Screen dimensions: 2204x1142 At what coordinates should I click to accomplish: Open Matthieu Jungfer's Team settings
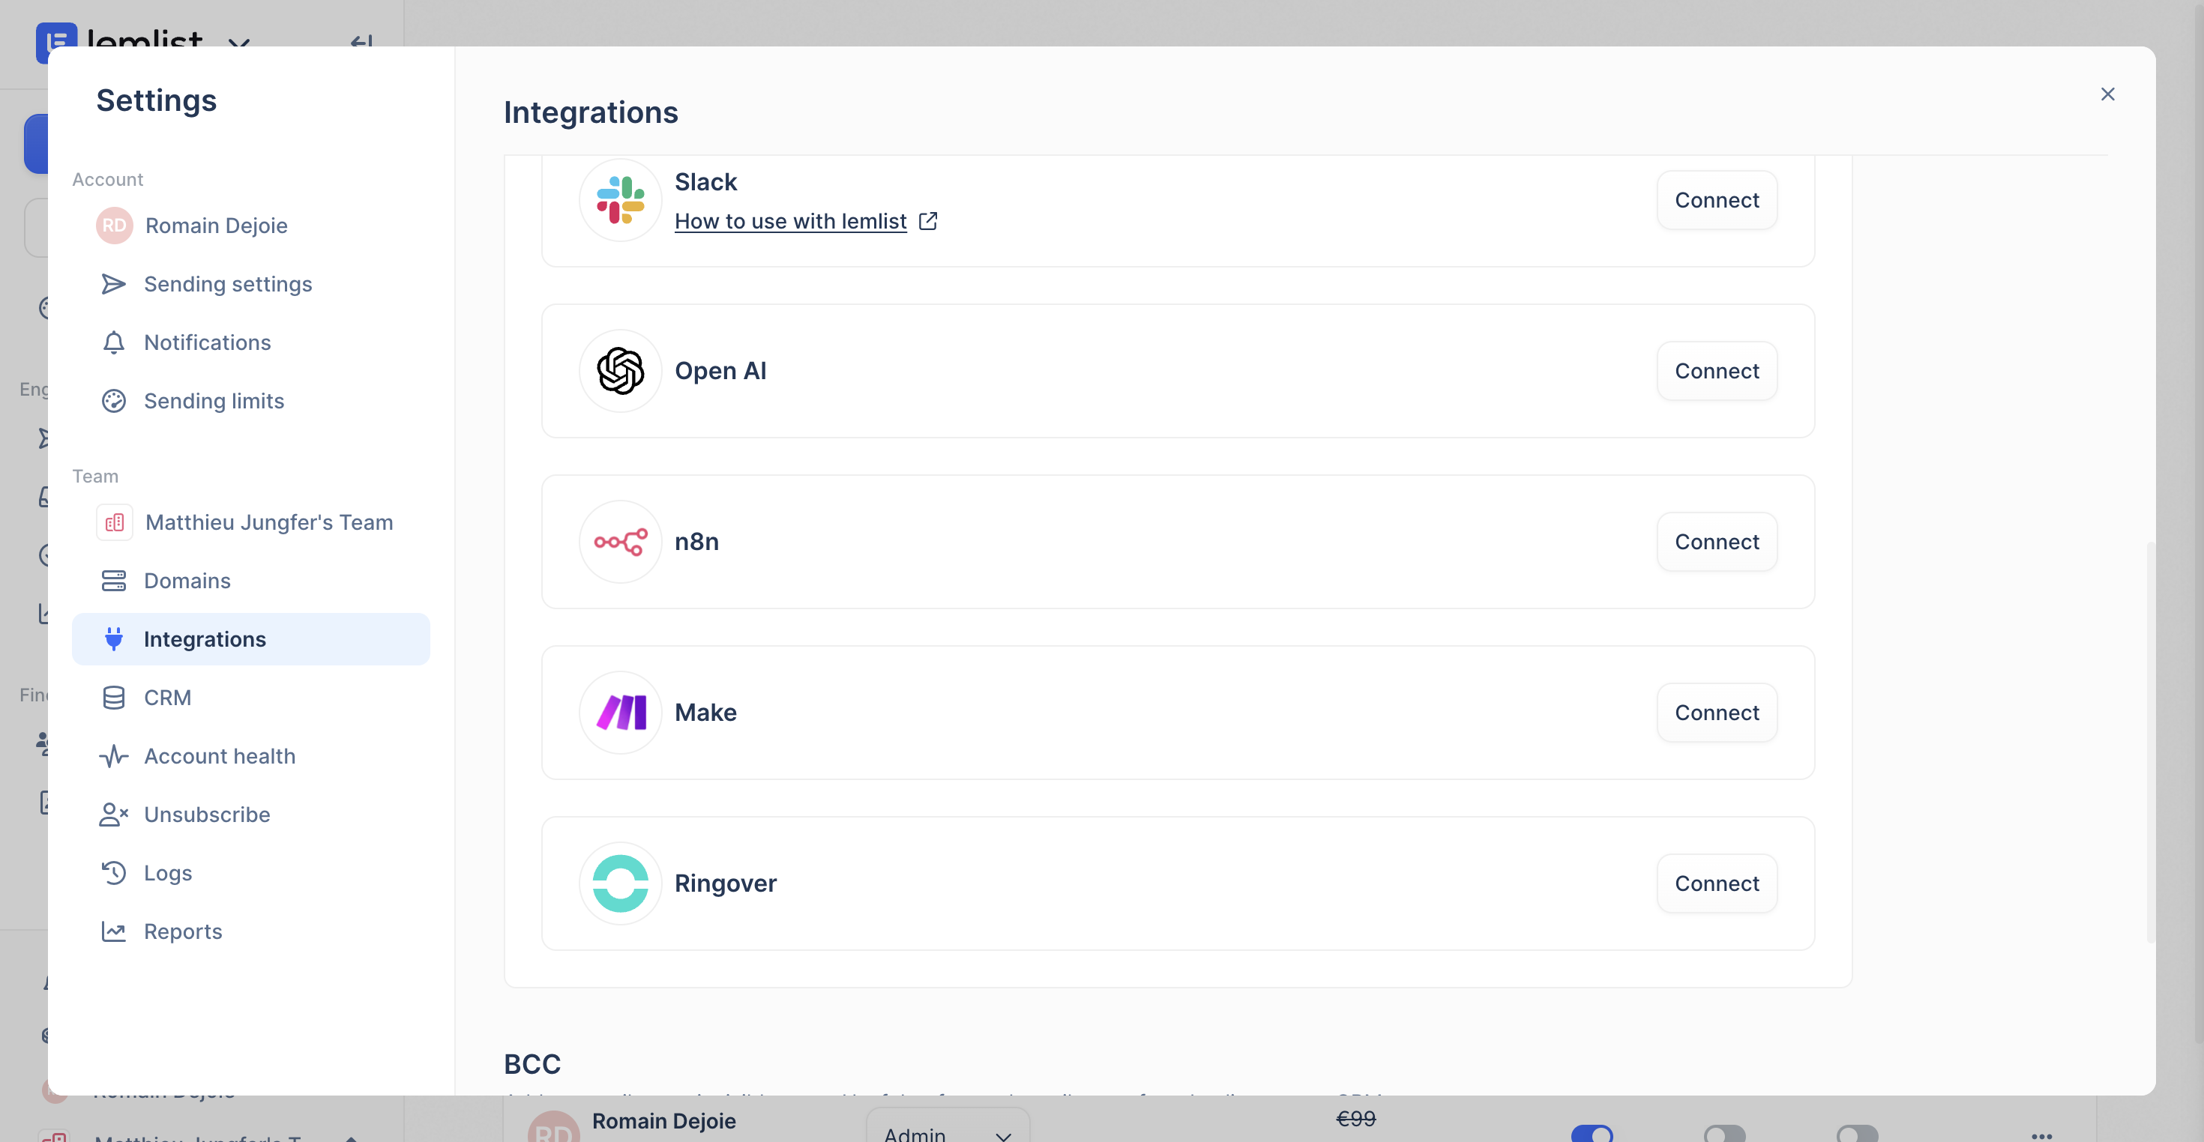point(250,522)
